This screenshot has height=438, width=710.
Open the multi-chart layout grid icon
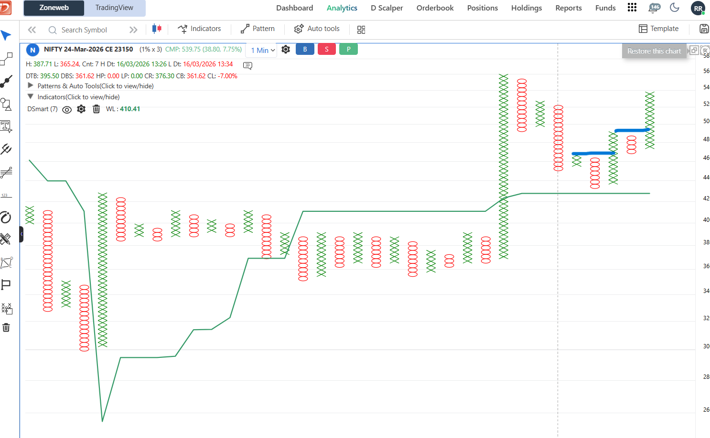pyautogui.click(x=361, y=29)
